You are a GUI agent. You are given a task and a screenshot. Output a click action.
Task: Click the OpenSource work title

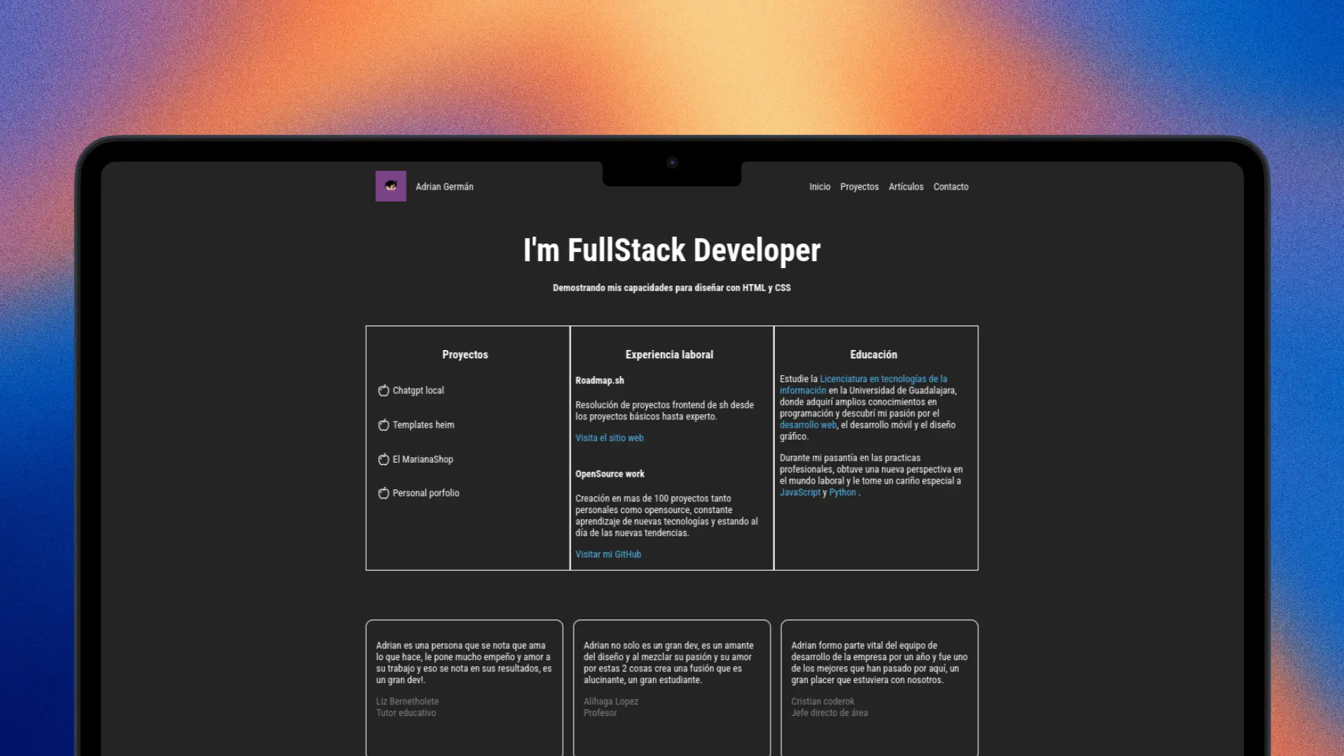click(610, 474)
